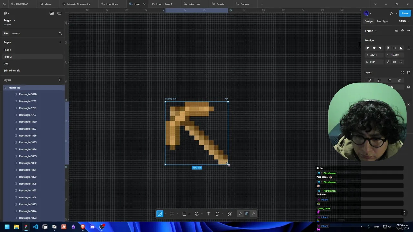Open Windows Start menu

click(x=7, y=227)
